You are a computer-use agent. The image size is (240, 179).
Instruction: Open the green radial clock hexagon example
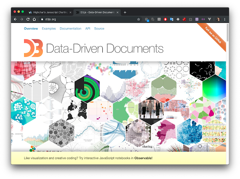87,89
